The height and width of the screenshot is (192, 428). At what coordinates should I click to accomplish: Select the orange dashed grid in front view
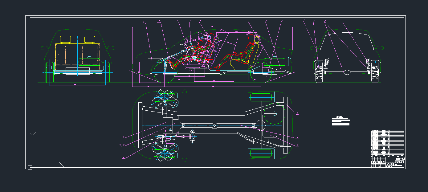point(78,54)
